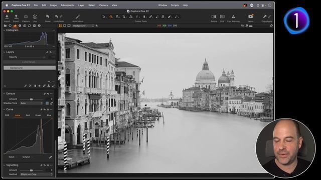
Task: Add a new layer with plus icon
Action: (49, 81)
